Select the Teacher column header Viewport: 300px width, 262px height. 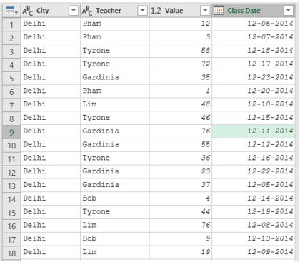click(115, 11)
